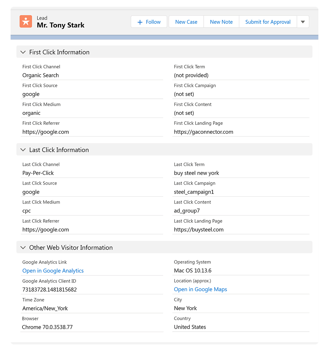
Task: Click Time Zone value 'America/New_York'
Action: (45, 308)
